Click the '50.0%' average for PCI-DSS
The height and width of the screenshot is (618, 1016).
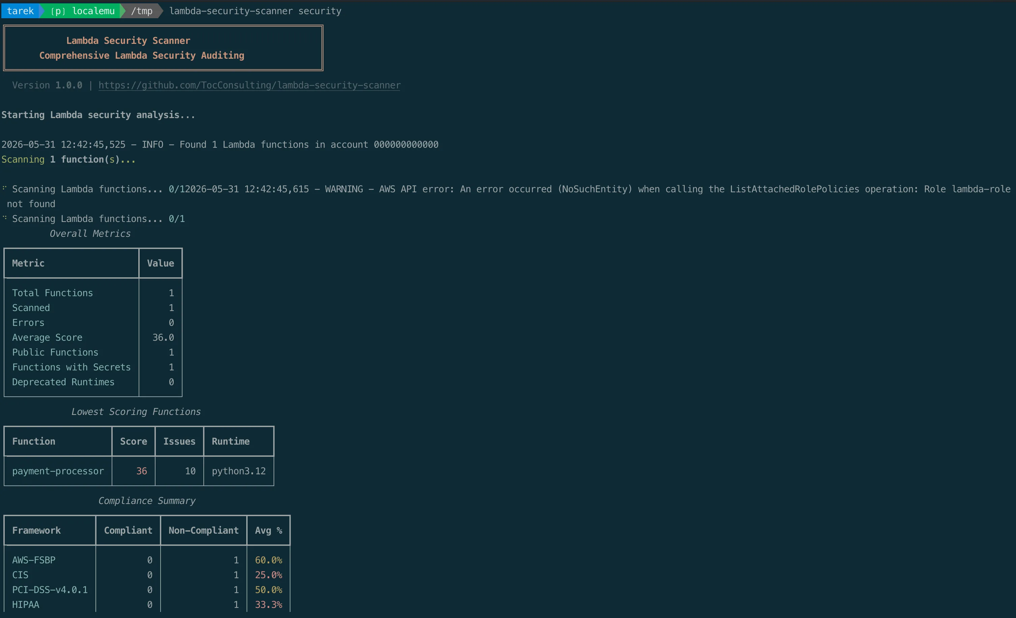tap(269, 590)
